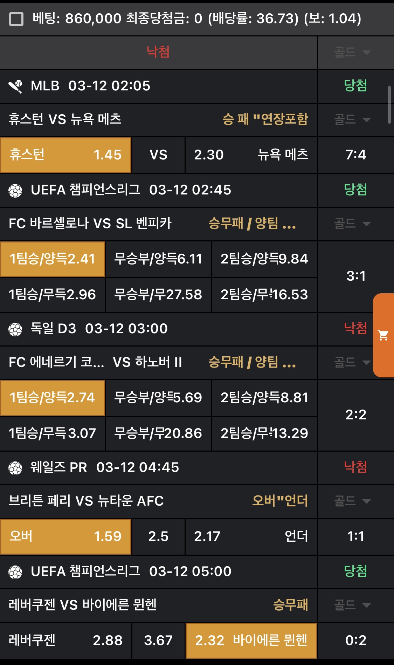Select the 오버 1.59 bet option
This screenshot has height=665, width=394.
click(66, 536)
